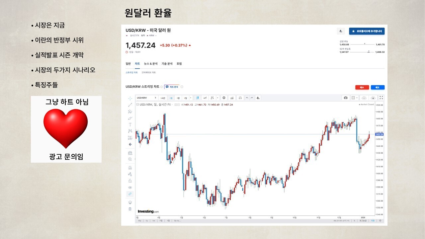Collapse the USD/KRW legend expander
Screen dimensions: 425x239
(x=138, y=105)
